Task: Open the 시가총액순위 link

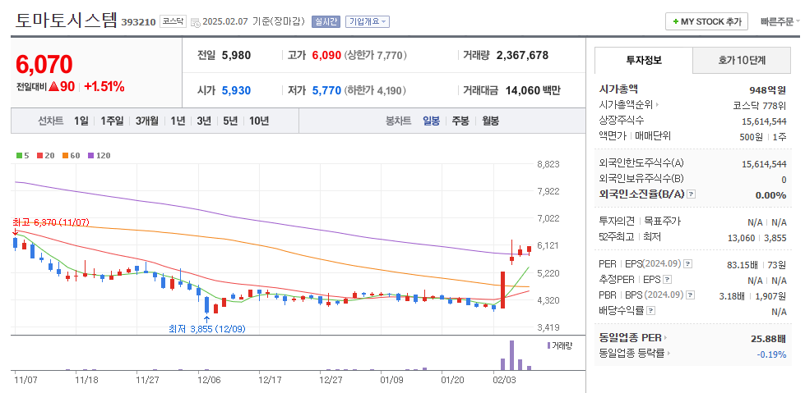Action: [626, 105]
